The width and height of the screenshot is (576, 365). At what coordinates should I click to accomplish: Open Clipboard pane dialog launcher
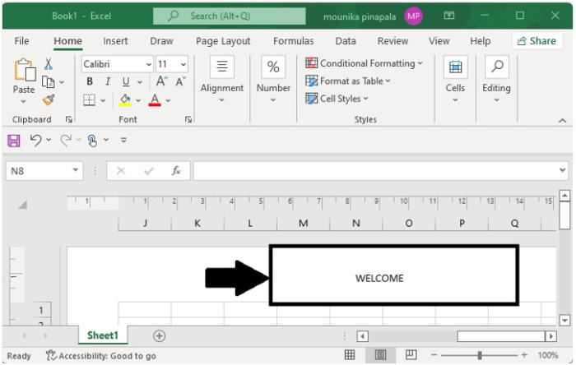(68, 119)
